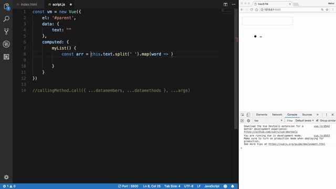The width and height of the screenshot is (336, 189).
Task: Open the Sources DevTools tab
Action: pyautogui.click(x=307, y=114)
